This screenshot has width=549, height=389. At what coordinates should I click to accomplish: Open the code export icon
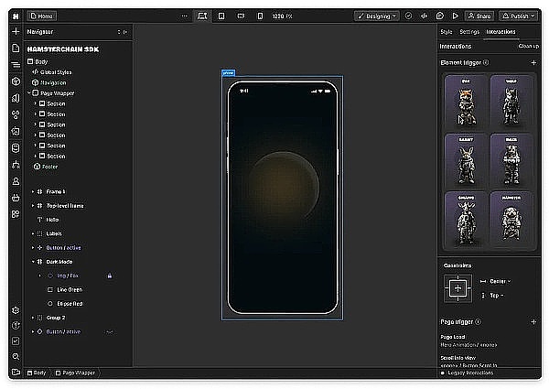[424, 16]
